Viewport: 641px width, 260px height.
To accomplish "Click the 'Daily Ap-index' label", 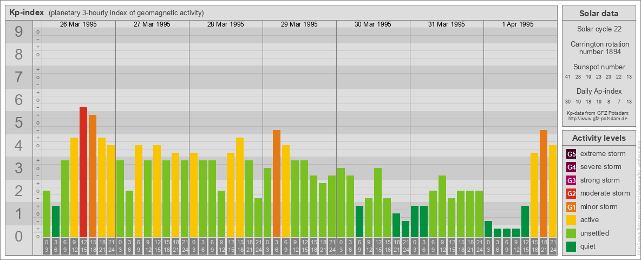I will pos(599,91).
